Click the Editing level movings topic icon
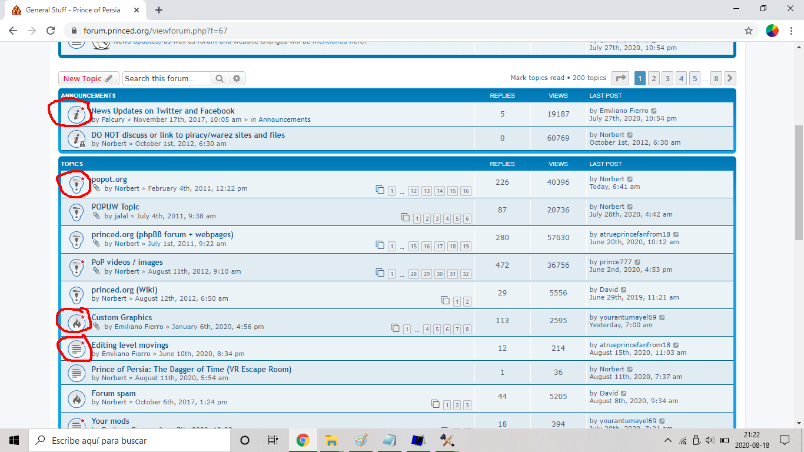Screen dimensions: 804x452 coord(76,348)
